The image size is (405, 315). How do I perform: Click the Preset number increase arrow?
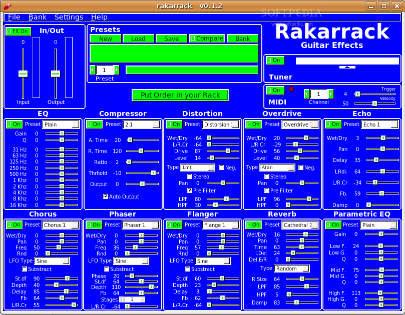point(117,70)
